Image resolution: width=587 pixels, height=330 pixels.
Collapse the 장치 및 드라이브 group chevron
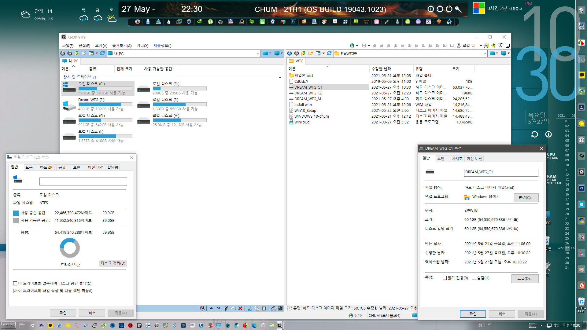pos(280,77)
